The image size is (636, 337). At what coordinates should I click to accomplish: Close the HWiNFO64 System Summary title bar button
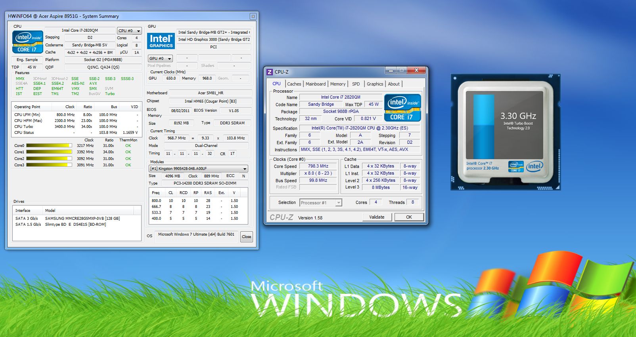253,16
